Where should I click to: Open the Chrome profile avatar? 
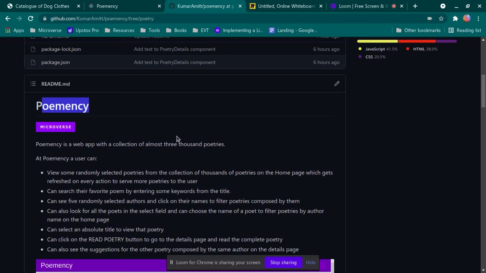click(467, 18)
